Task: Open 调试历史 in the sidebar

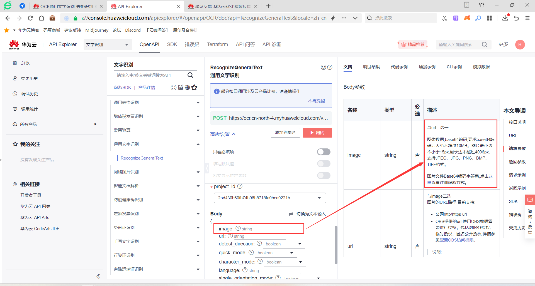Action: [x=29, y=94]
